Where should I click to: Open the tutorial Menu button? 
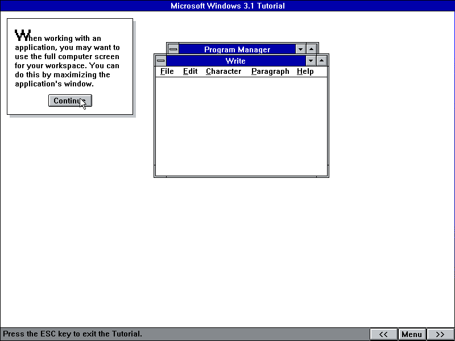412,334
